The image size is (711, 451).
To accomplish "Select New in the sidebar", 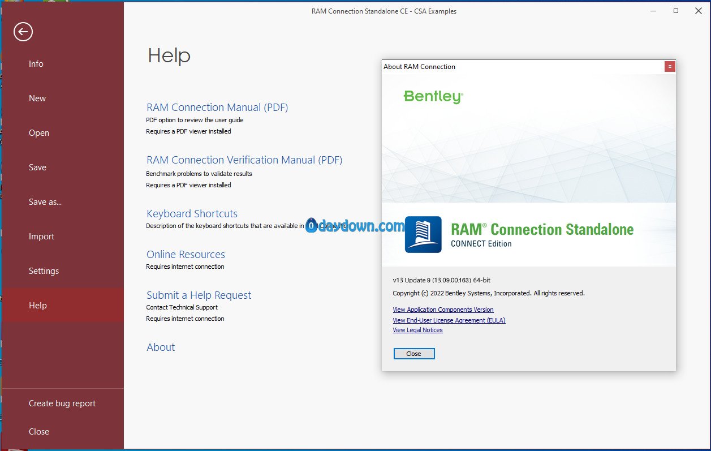I will click(37, 98).
